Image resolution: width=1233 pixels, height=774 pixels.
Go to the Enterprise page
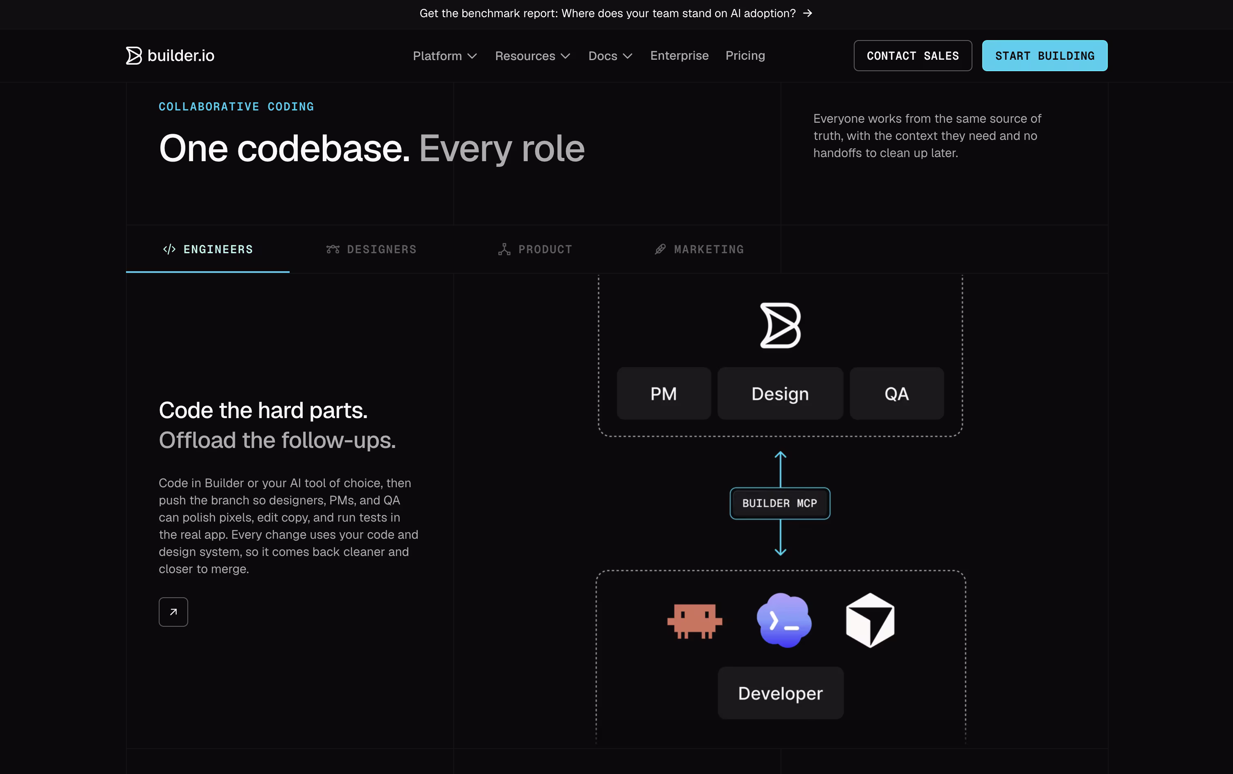click(x=679, y=56)
